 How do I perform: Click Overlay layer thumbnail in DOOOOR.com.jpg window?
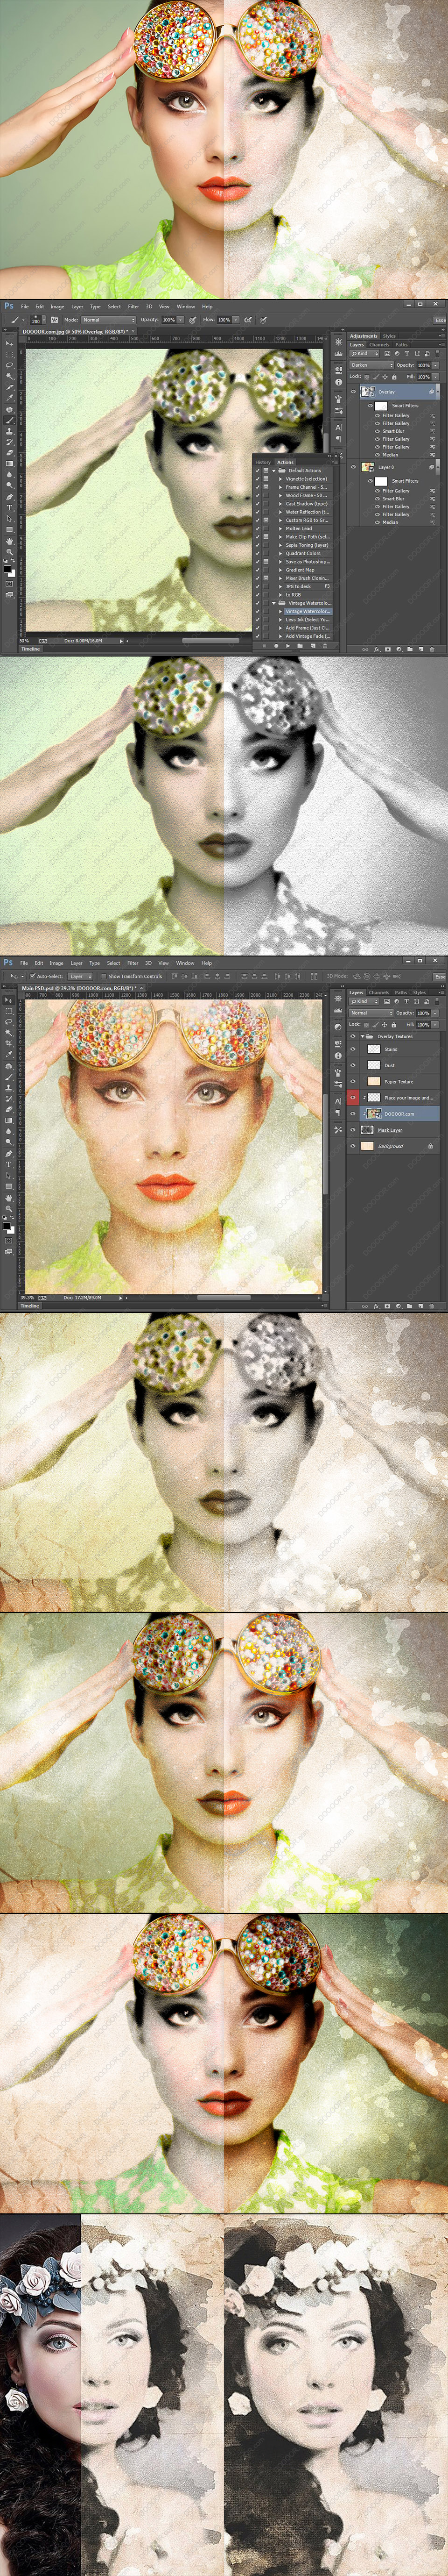[x=368, y=392]
